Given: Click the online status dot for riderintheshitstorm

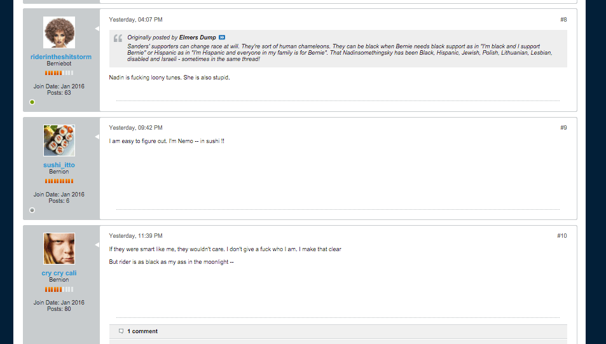Looking at the screenshot, I should pyautogui.click(x=32, y=102).
